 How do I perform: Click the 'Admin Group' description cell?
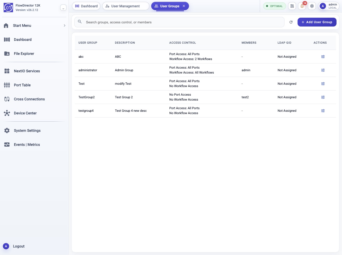pos(124,70)
